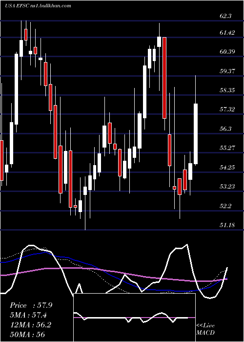Select the 62.3 price axis label
Image resolution: width=244 pixels, height=342 pixels.
click(x=226, y=16)
